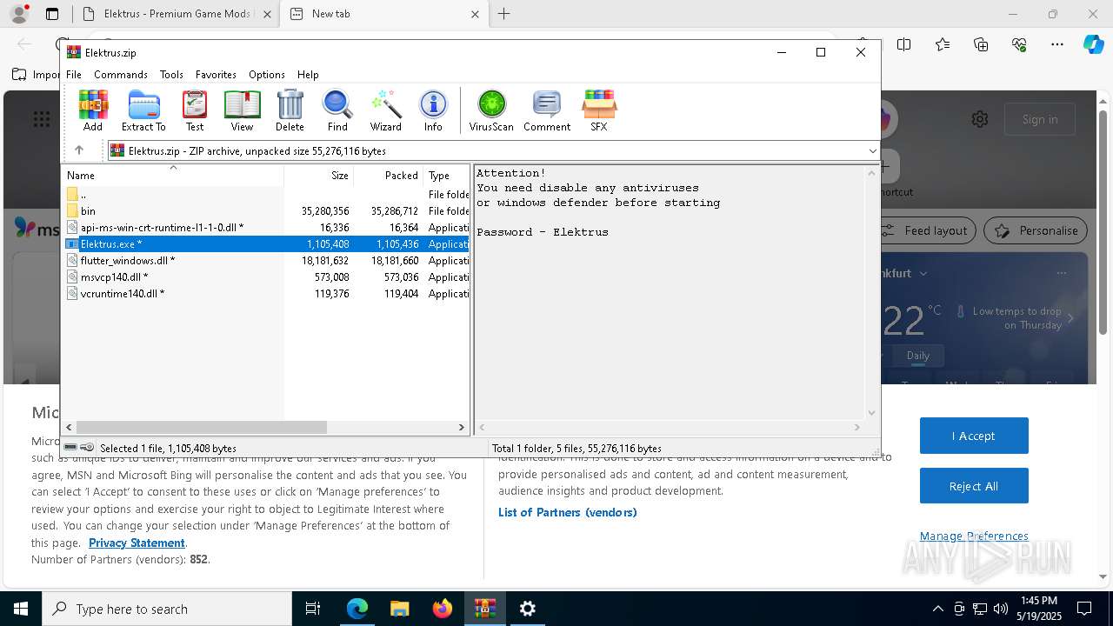1113x626 pixels.
Task: Open Windows Settings from the taskbar
Action: [527, 609]
